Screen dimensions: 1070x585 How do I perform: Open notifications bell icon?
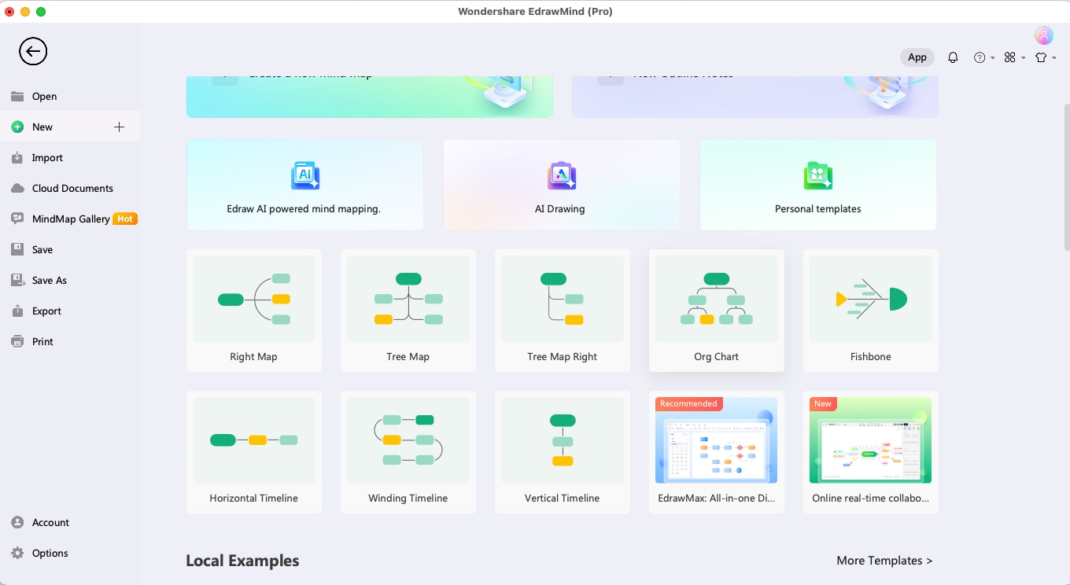[953, 57]
